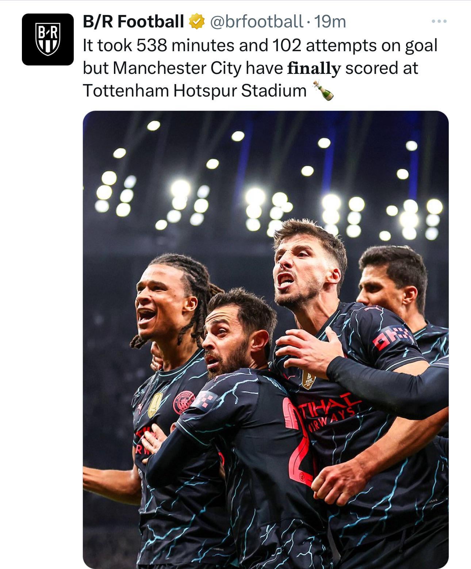
Task: Click the pink Manchester City crest on jersey
Action: 183,403
